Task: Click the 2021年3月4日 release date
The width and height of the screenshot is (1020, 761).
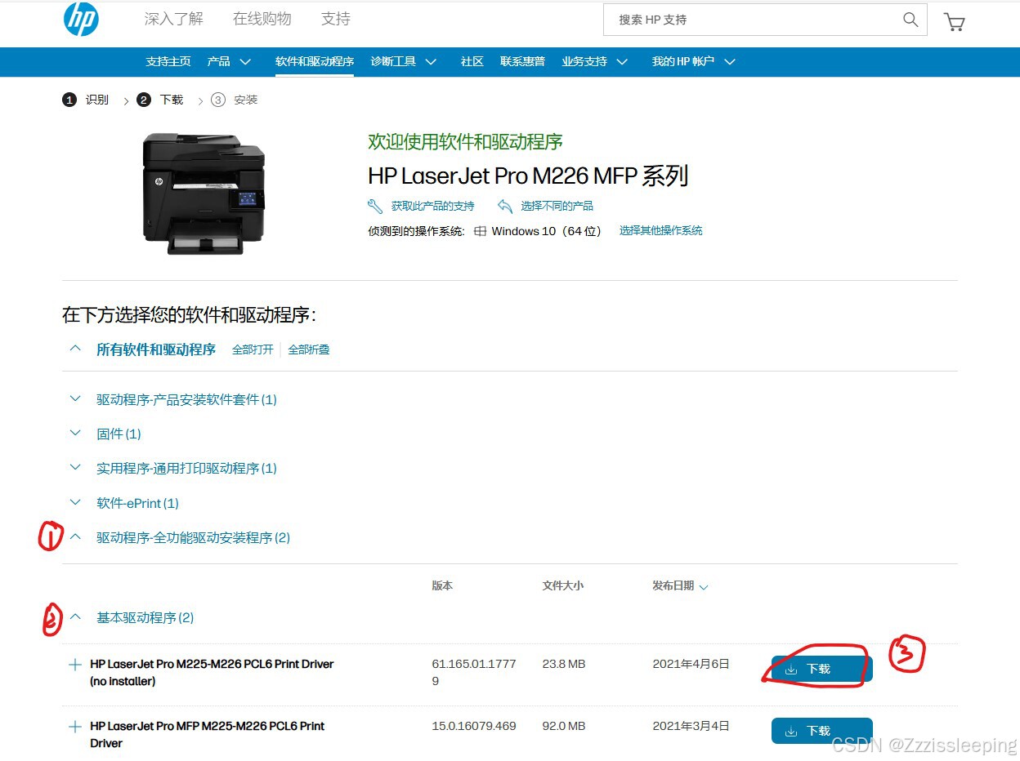Action: tap(691, 726)
